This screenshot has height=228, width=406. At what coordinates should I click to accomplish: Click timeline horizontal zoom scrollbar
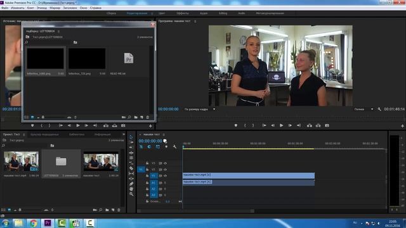click(196, 211)
